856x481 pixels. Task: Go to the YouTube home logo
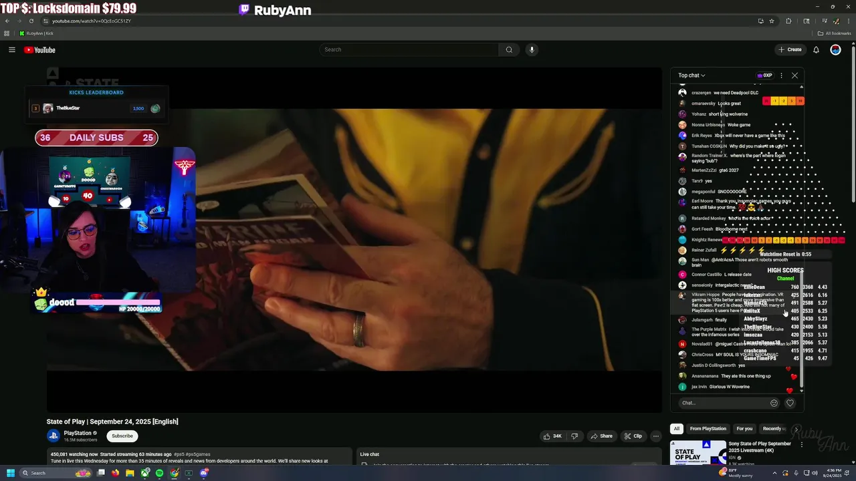pyautogui.click(x=39, y=50)
